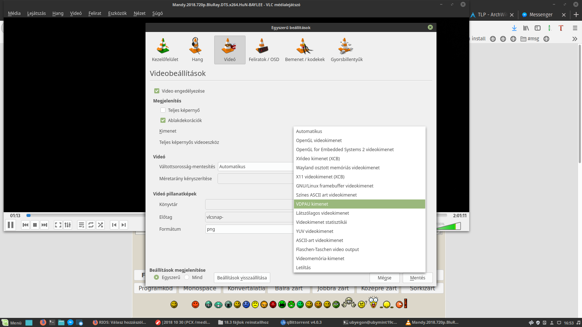Select the Letiltás output option
This screenshot has width=582, height=327.
pos(359,267)
